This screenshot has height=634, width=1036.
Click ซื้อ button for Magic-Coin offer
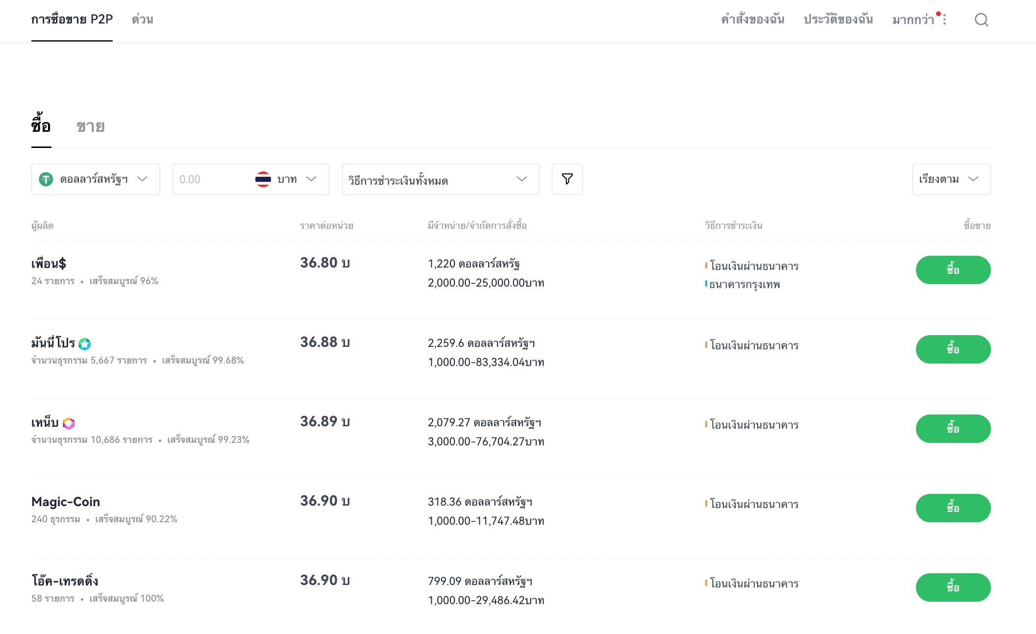(953, 508)
